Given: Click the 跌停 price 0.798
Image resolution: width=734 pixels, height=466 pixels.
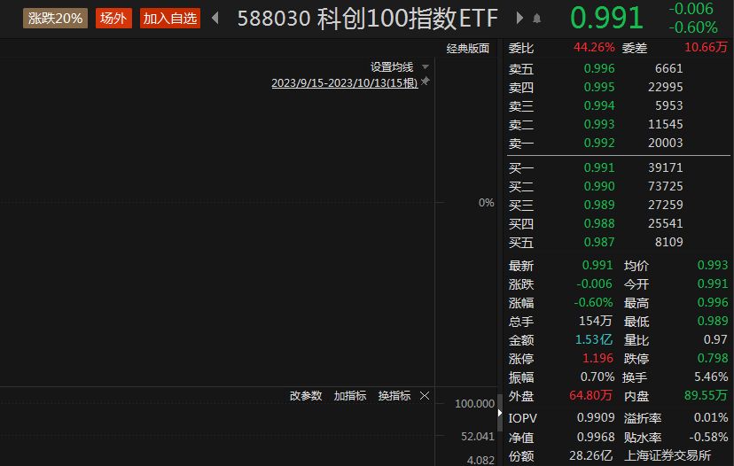Looking at the screenshot, I should (713, 359).
